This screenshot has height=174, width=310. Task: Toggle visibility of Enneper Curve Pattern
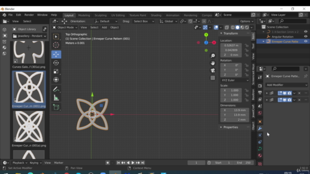306,42
